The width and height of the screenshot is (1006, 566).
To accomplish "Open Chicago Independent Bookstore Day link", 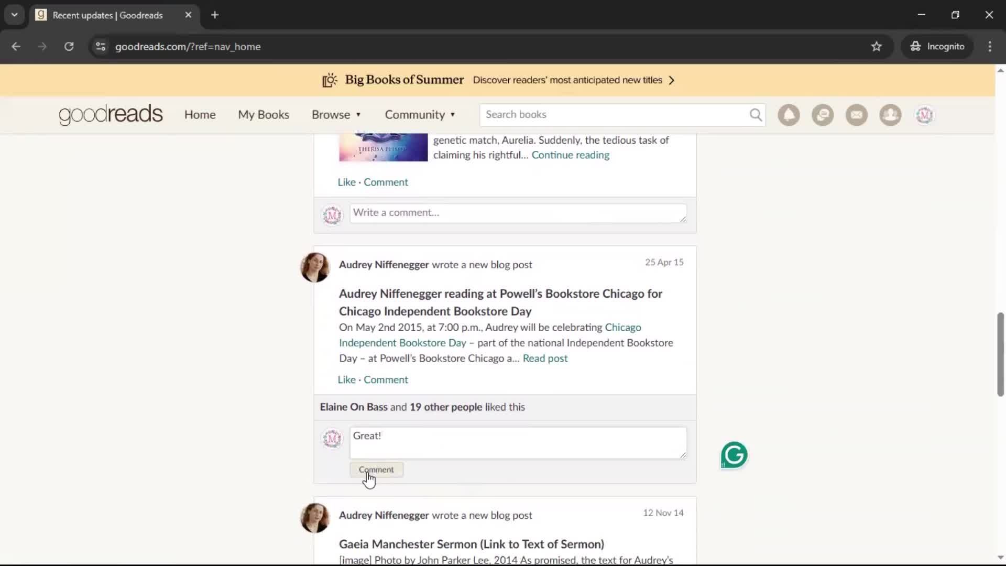I will tap(490, 335).
